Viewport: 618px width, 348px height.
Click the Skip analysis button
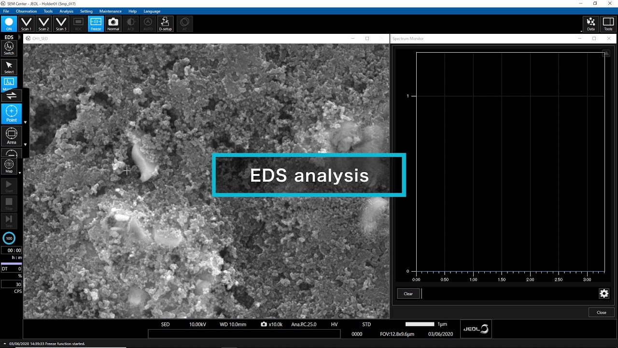(x=9, y=221)
